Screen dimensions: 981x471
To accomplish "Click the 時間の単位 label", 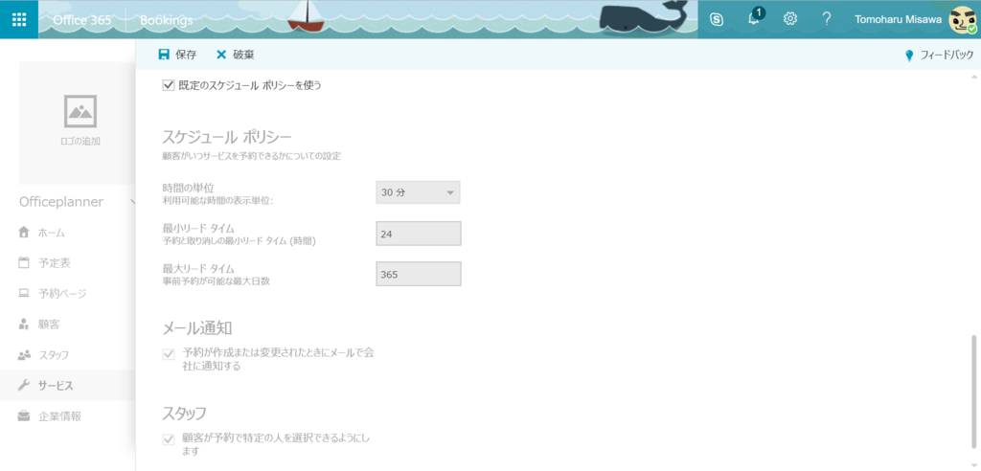I will pyautogui.click(x=189, y=187).
